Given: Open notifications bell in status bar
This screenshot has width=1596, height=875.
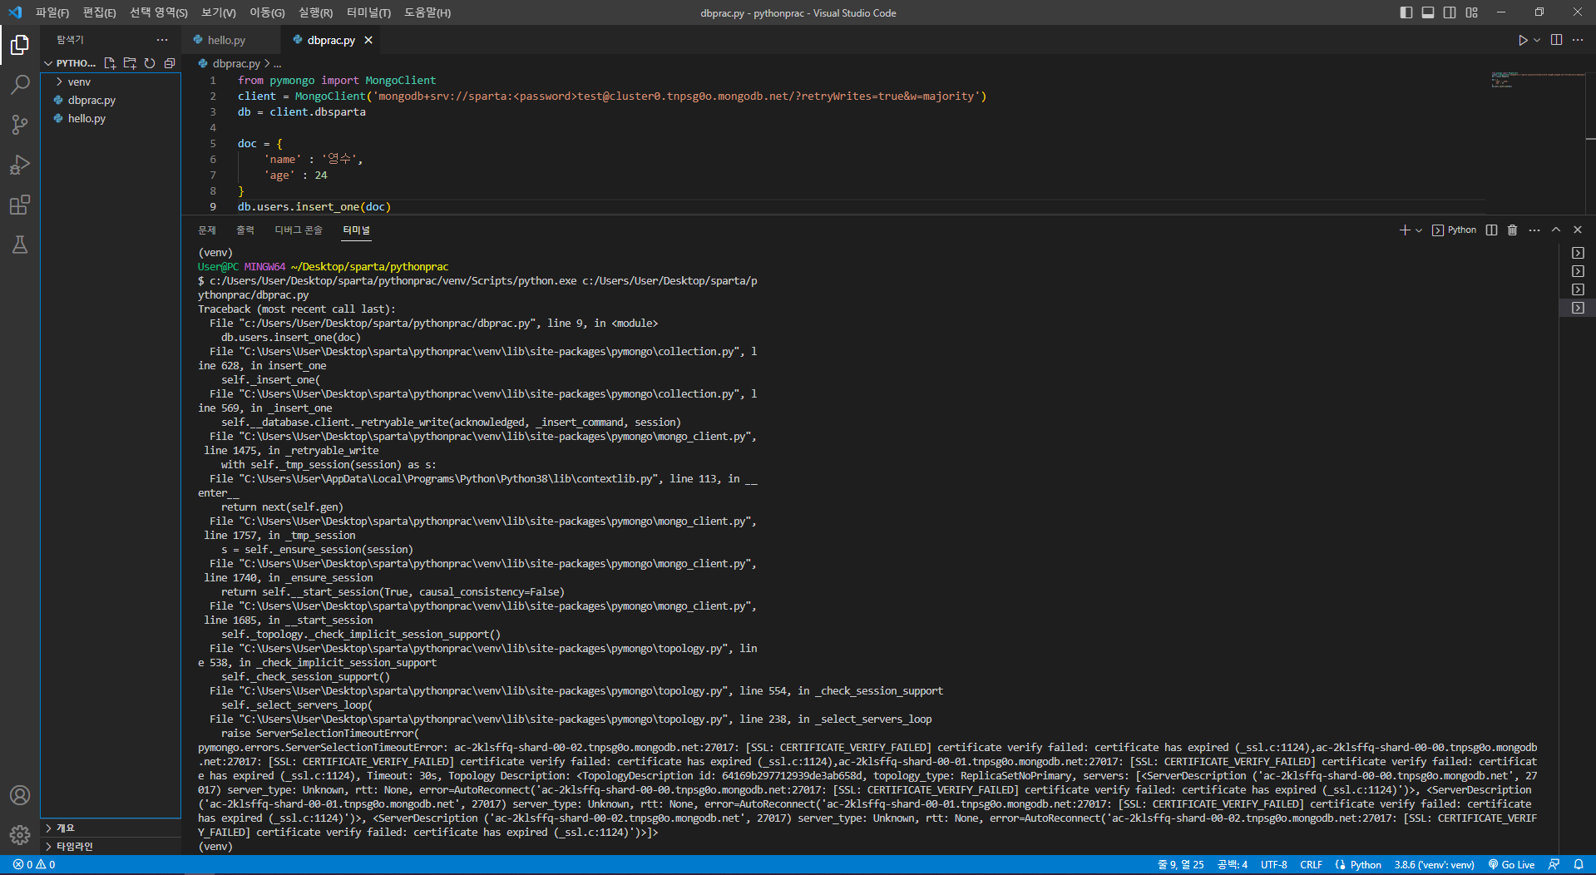Looking at the screenshot, I should 1579,865.
